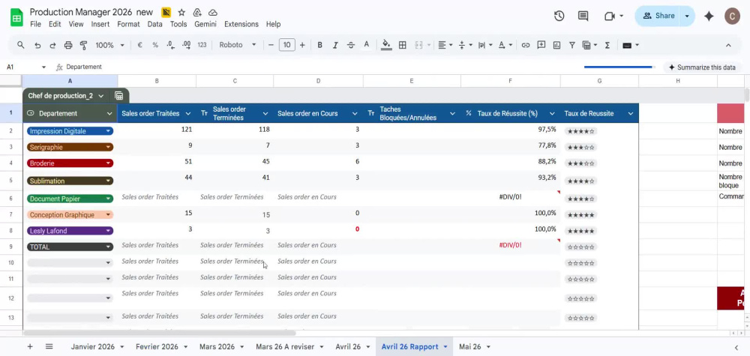Open the Format menu
Image resolution: width=750 pixels, height=356 pixels.
point(129,24)
